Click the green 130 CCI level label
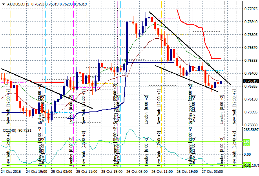 [246, 142]
